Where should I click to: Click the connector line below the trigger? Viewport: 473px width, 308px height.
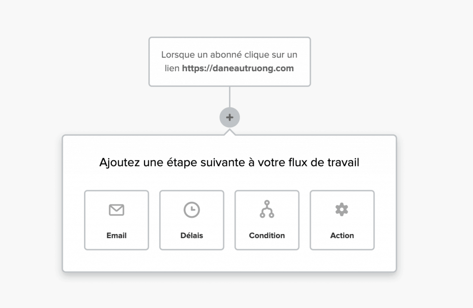pyautogui.click(x=230, y=97)
